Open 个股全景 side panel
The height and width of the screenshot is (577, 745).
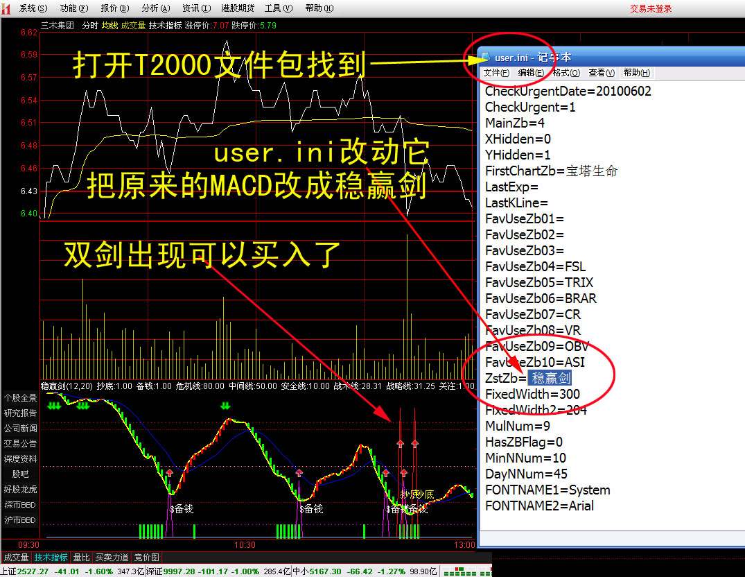coord(20,398)
